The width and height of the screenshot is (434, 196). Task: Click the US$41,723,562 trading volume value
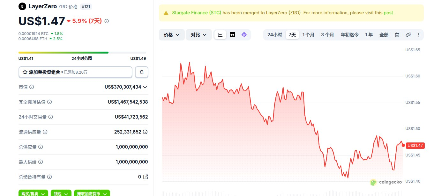131,117
